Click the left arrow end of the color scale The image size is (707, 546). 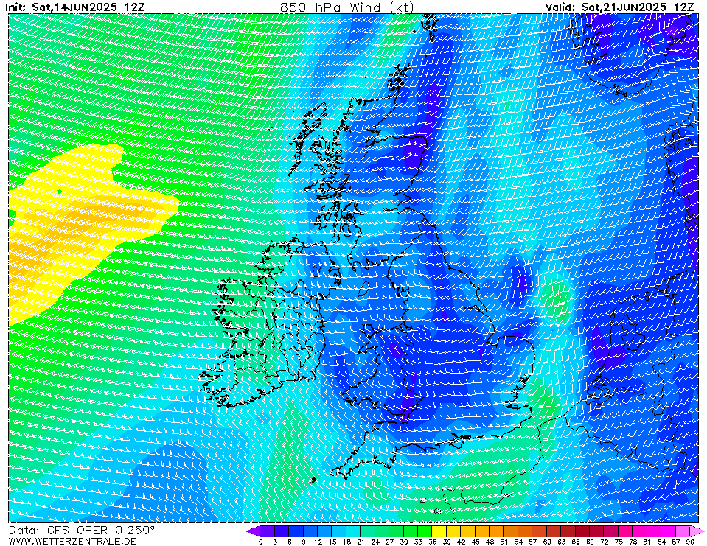(252, 531)
